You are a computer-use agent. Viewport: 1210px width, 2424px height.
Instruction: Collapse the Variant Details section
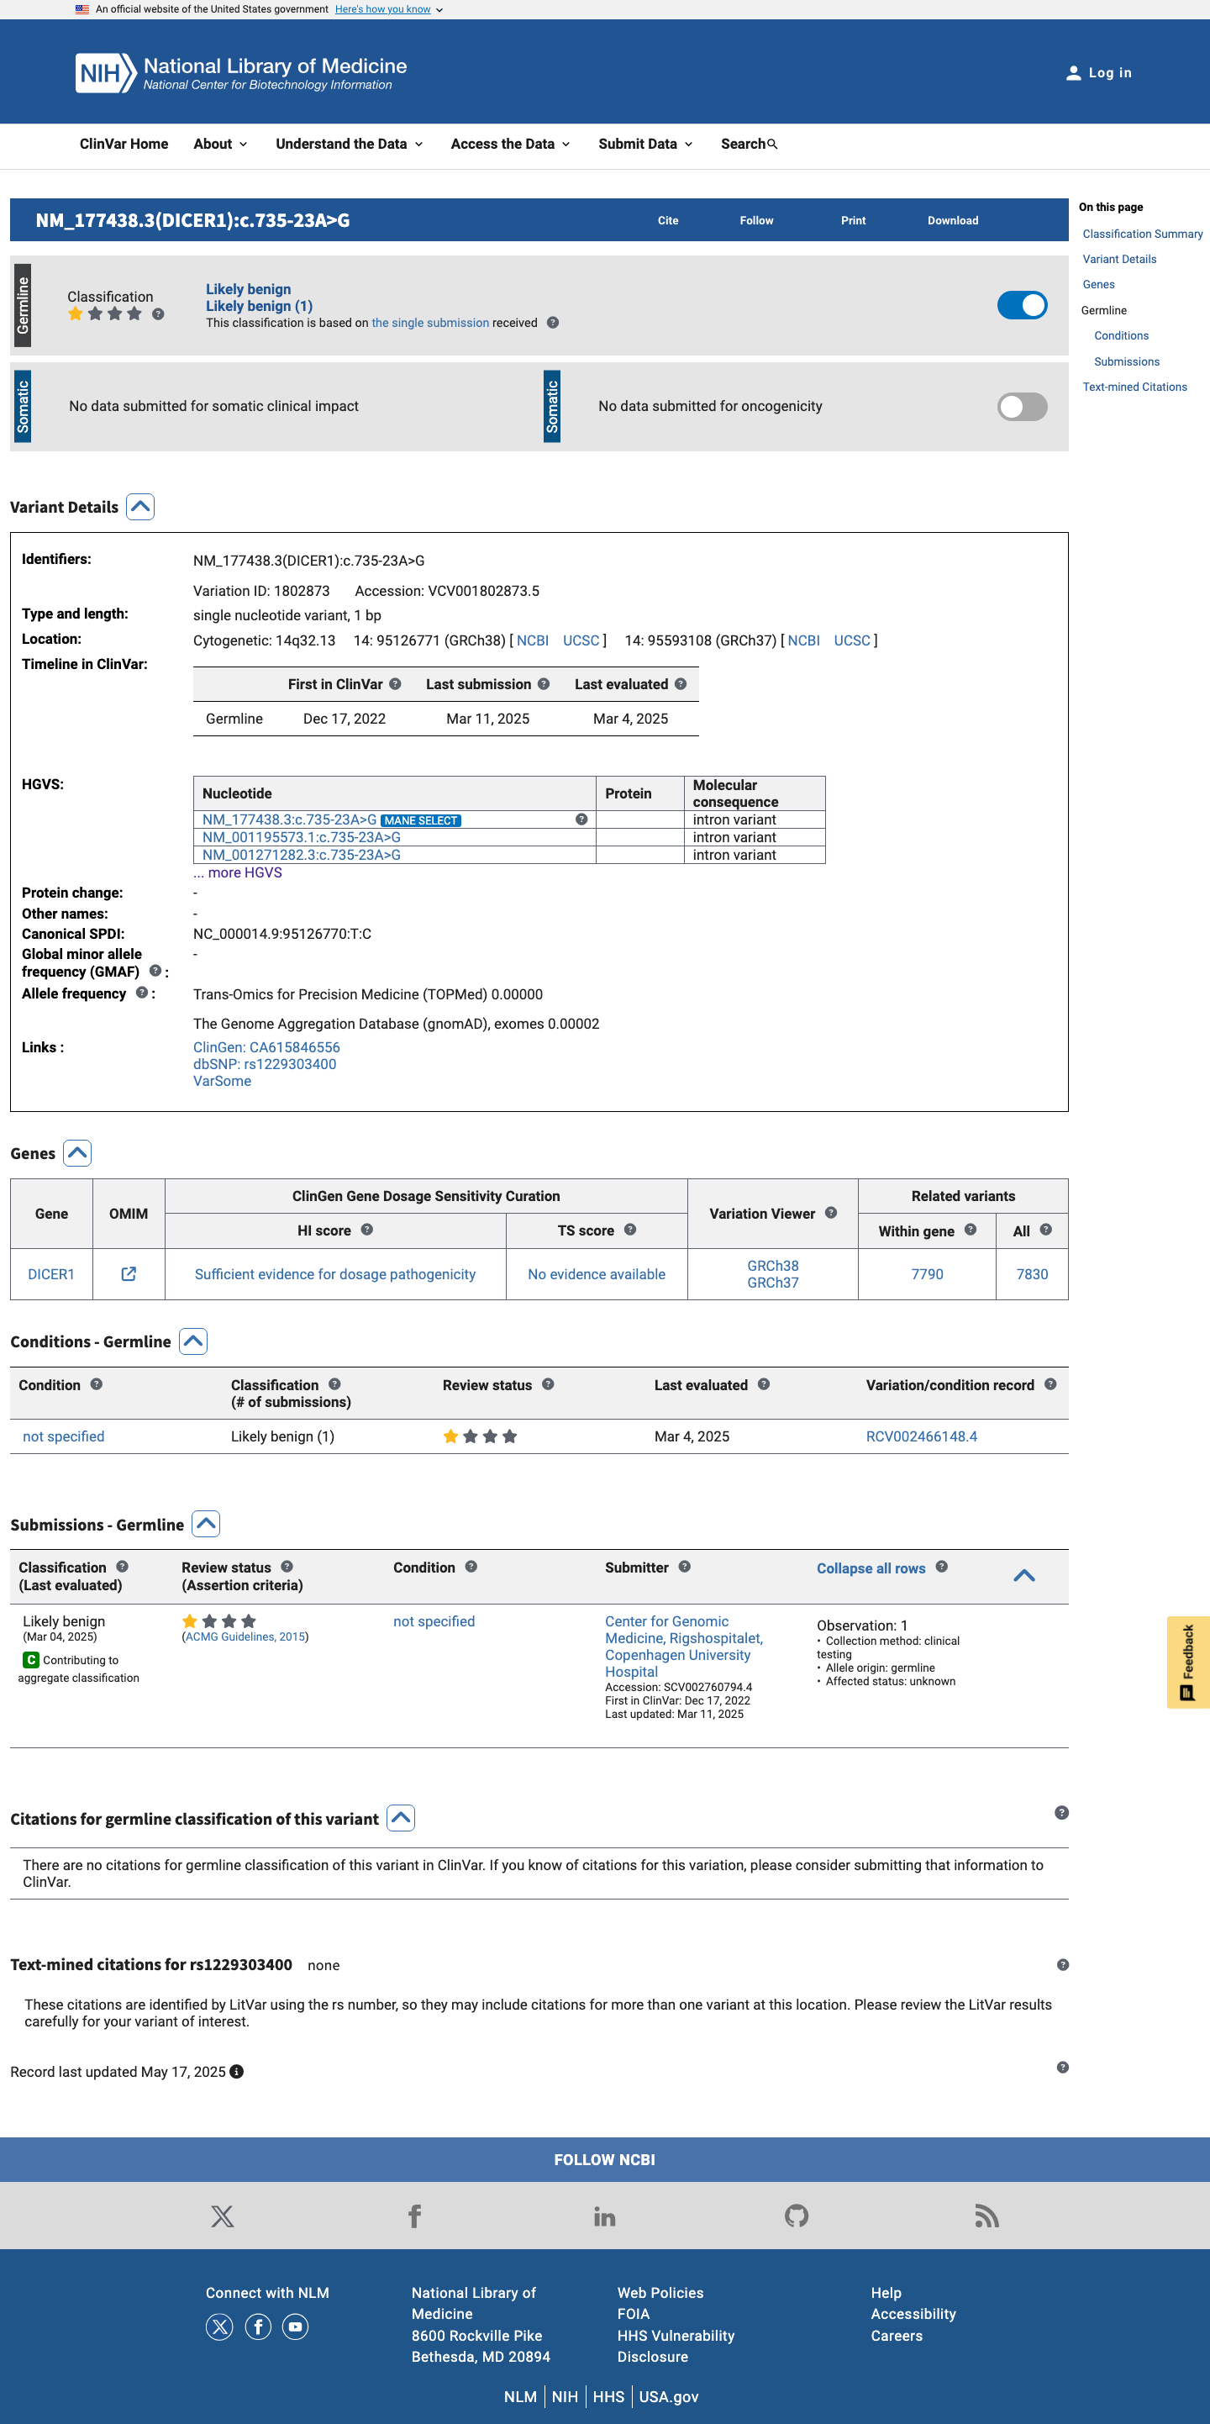(x=140, y=506)
